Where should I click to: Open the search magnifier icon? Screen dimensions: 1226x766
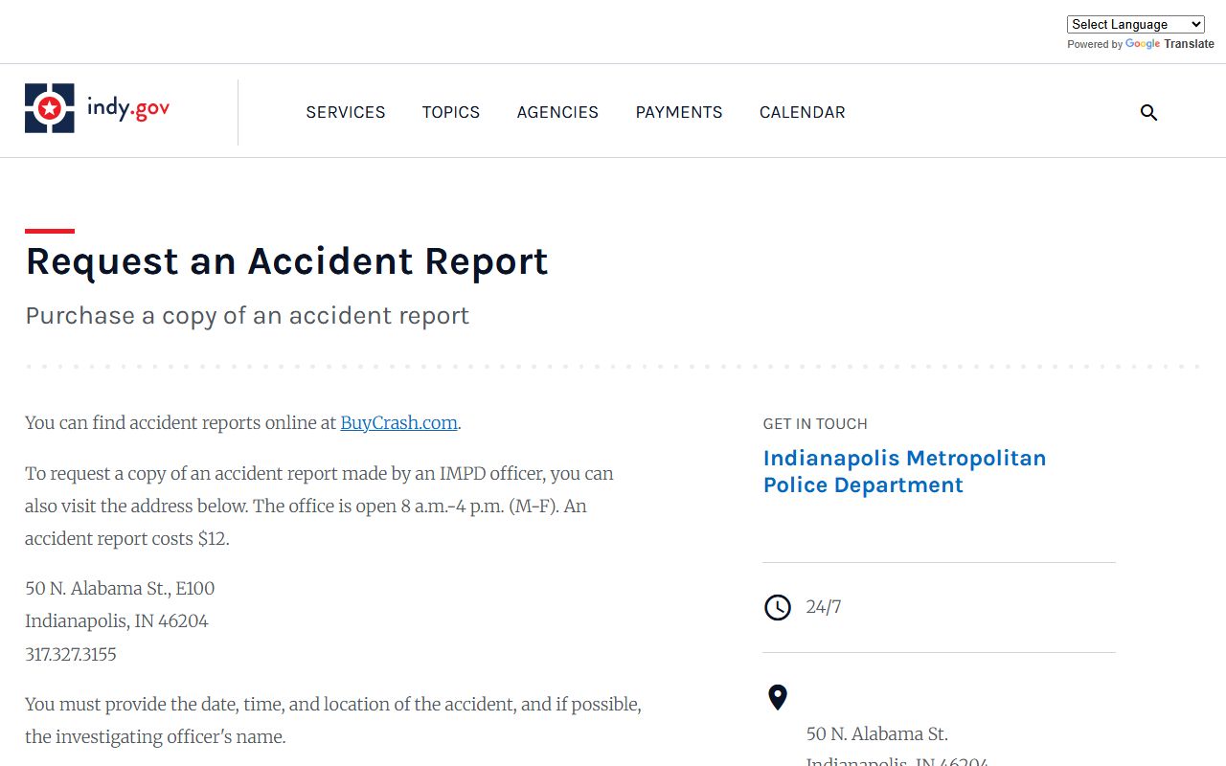click(1148, 113)
